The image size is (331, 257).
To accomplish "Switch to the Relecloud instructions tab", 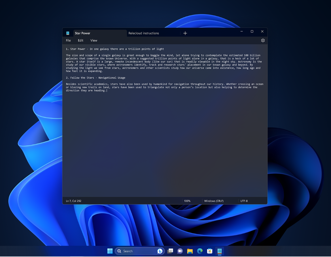I will click(x=143, y=33).
